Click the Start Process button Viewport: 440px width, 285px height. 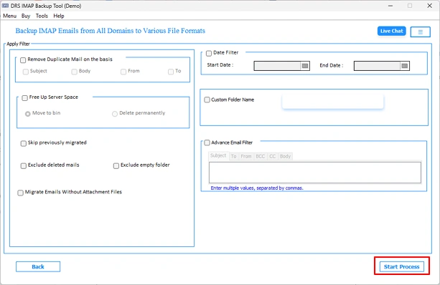coord(401,266)
